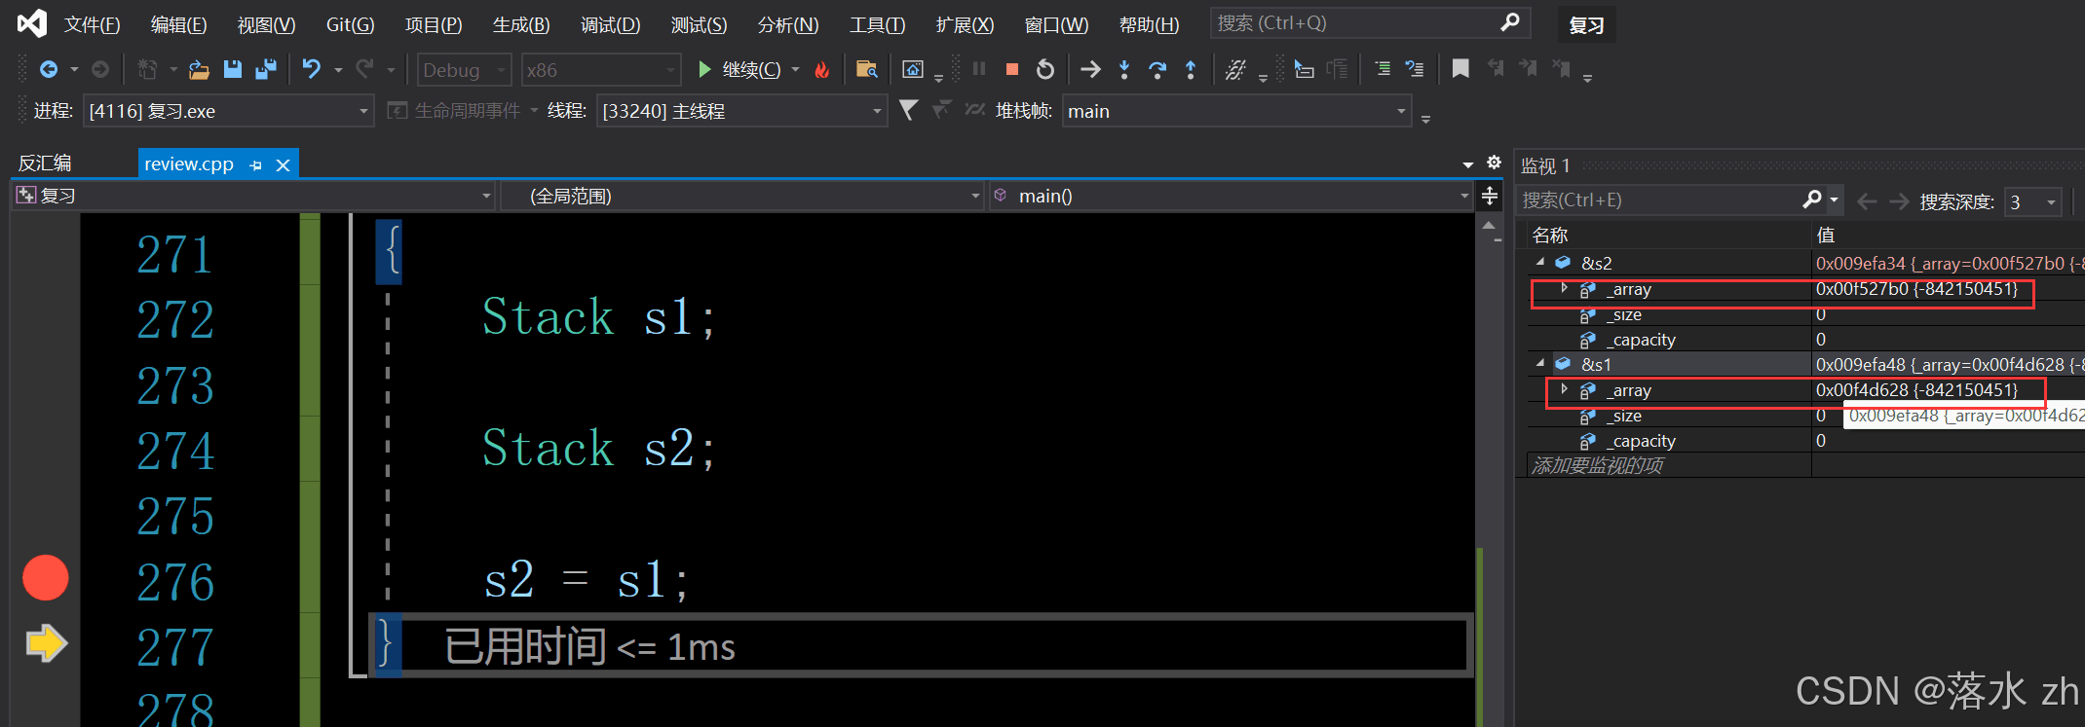
Task: Open the 工具(T) menu
Action: (877, 24)
